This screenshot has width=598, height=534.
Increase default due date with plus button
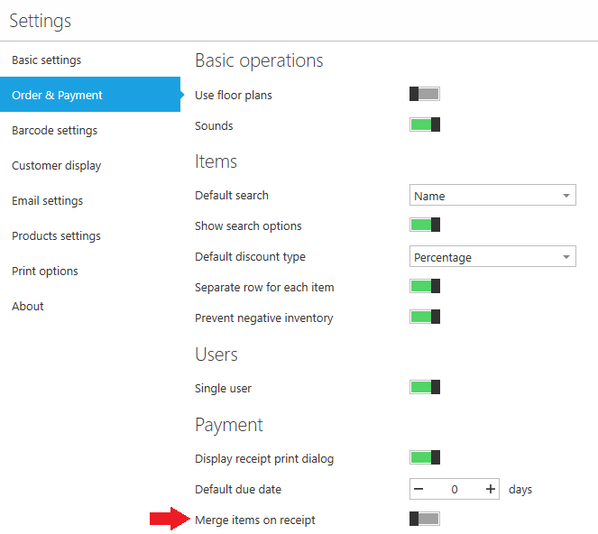[x=491, y=489]
